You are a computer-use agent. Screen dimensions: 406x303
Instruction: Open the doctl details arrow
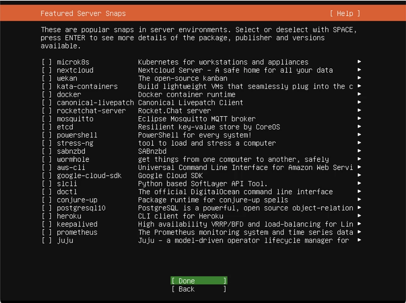click(x=359, y=191)
